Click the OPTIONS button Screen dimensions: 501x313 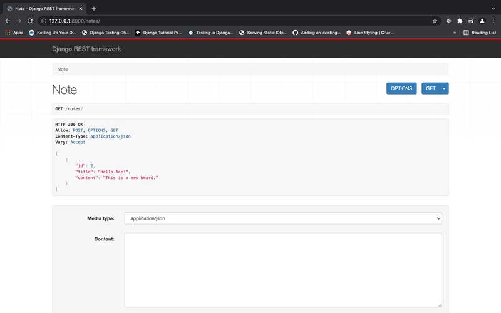click(x=401, y=88)
